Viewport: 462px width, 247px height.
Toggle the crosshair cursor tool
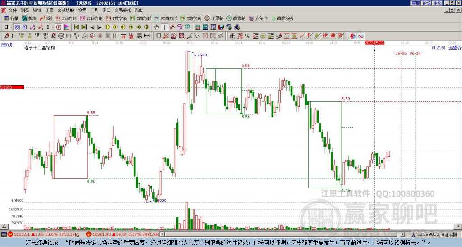click(165, 27)
